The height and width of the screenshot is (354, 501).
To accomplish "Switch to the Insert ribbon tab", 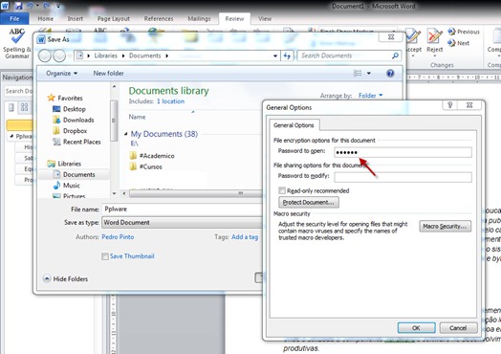I will click(76, 18).
